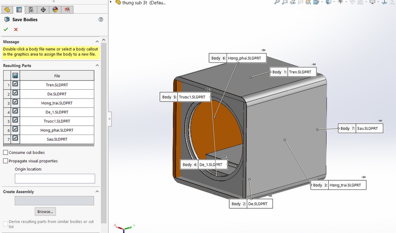Switch to the PropertyManager tab
Screen dimensions: 396x233
pos(19,10)
